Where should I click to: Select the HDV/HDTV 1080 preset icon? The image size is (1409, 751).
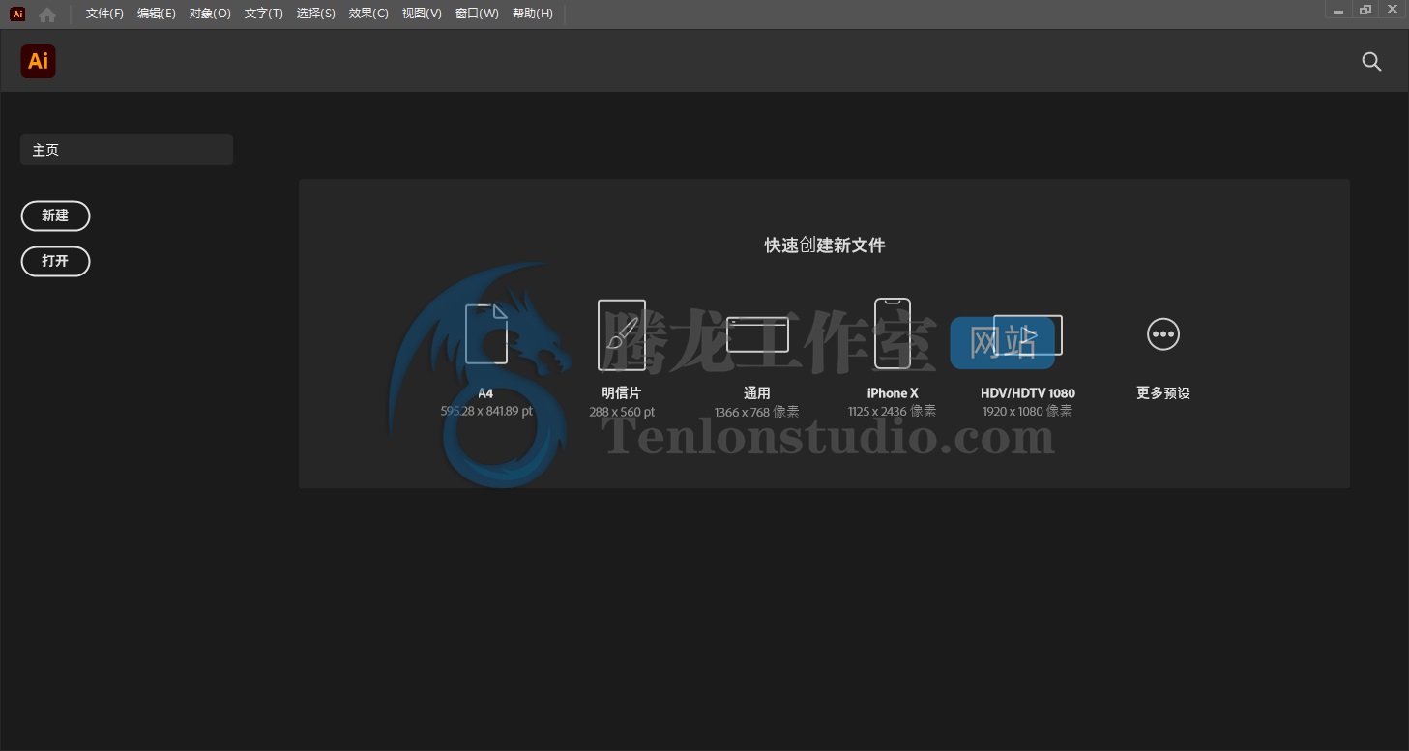[1028, 335]
